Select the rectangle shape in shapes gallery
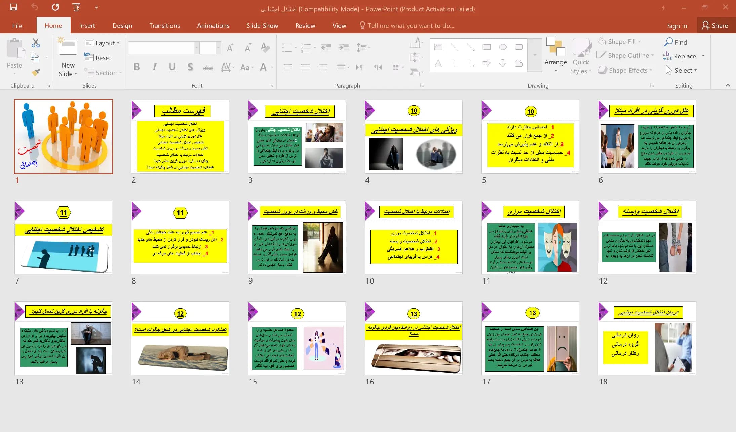The height and width of the screenshot is (432, 736). (487, 47)
